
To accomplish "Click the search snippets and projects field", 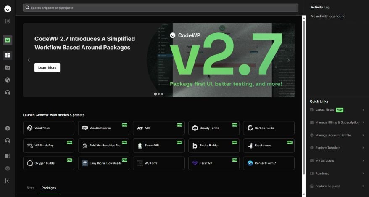I will (x=161, y=8).
